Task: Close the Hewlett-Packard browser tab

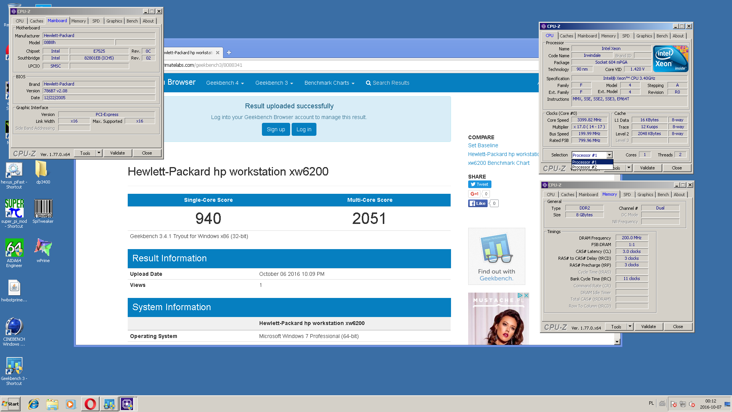Action: click(x=218, y=53)
